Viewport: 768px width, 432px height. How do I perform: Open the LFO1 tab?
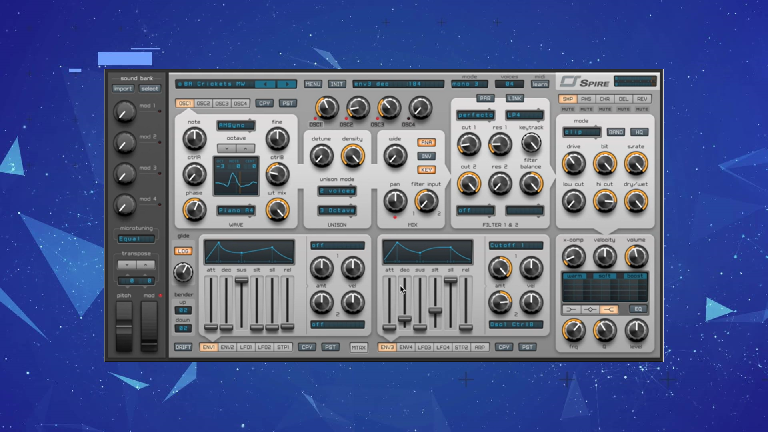(246, 347)
